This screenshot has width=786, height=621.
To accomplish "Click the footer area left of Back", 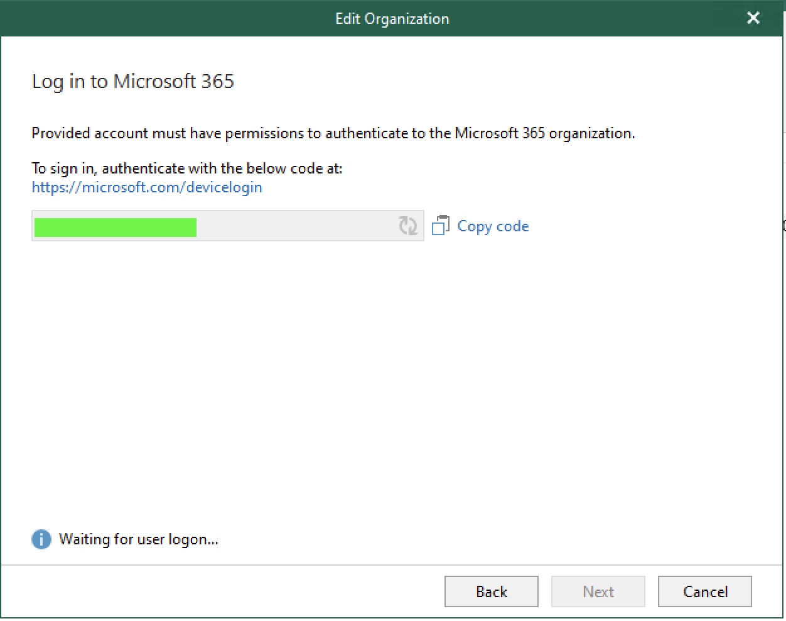I will pos(220,591).
